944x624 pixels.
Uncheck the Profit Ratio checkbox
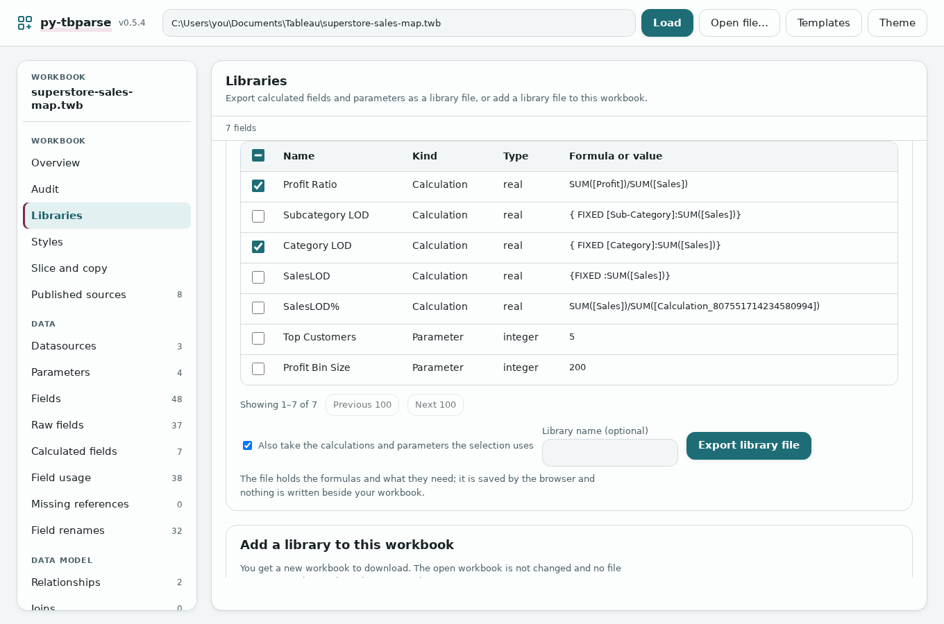pyautogui.click(x=258, y=186)
